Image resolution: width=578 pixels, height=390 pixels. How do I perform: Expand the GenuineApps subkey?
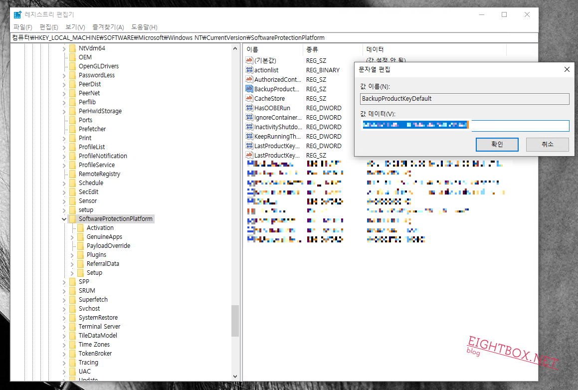click(x=72, y=237)
